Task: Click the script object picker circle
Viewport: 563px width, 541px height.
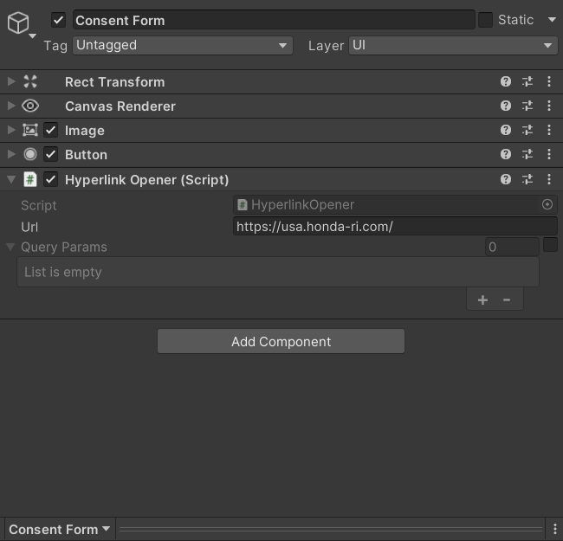Action: pyautogui.click(x=547, y=204)
